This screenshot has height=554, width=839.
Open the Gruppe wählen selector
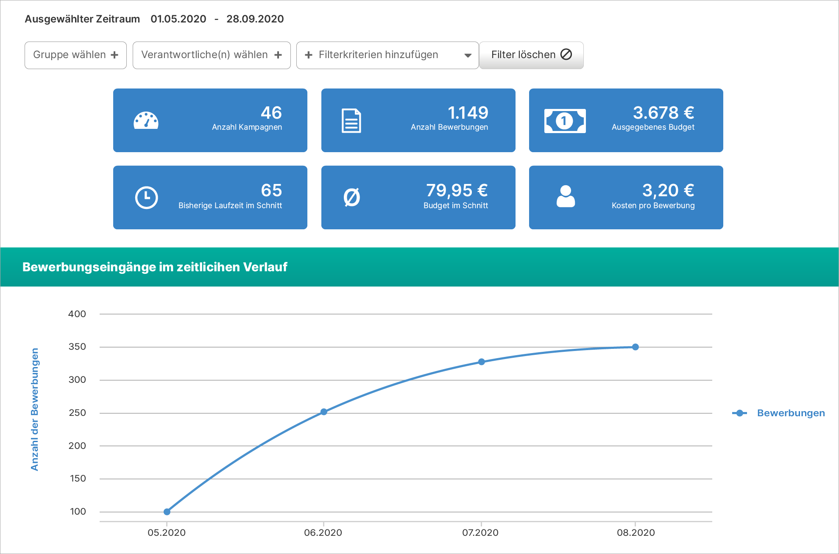click(75, 55)
